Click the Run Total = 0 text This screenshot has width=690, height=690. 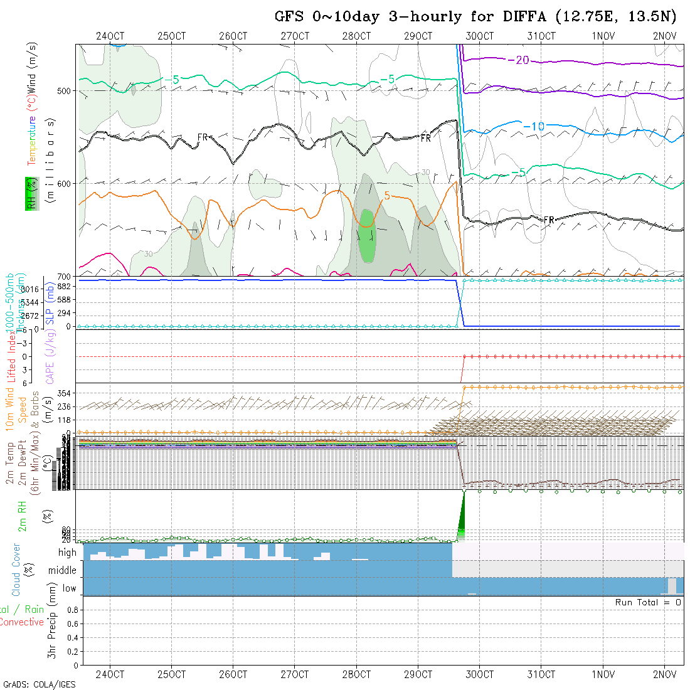tap(648, 602)
